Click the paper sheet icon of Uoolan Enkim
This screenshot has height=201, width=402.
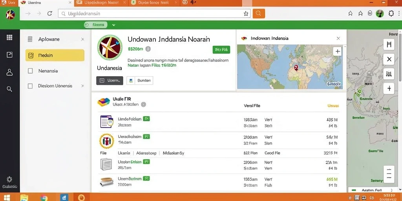106,164
